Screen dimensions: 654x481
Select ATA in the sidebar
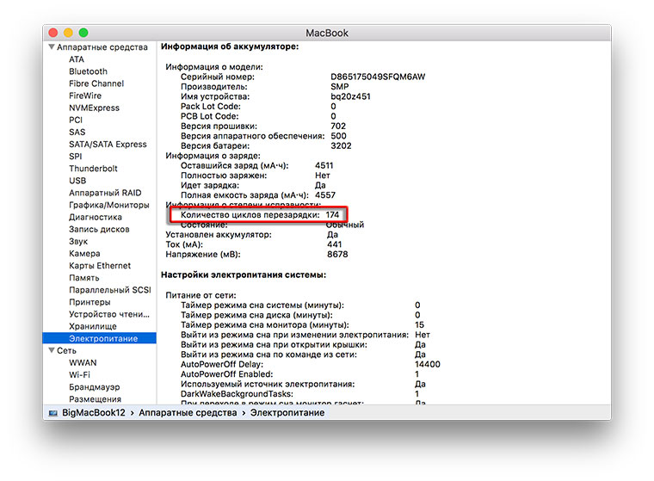[77, 59]
